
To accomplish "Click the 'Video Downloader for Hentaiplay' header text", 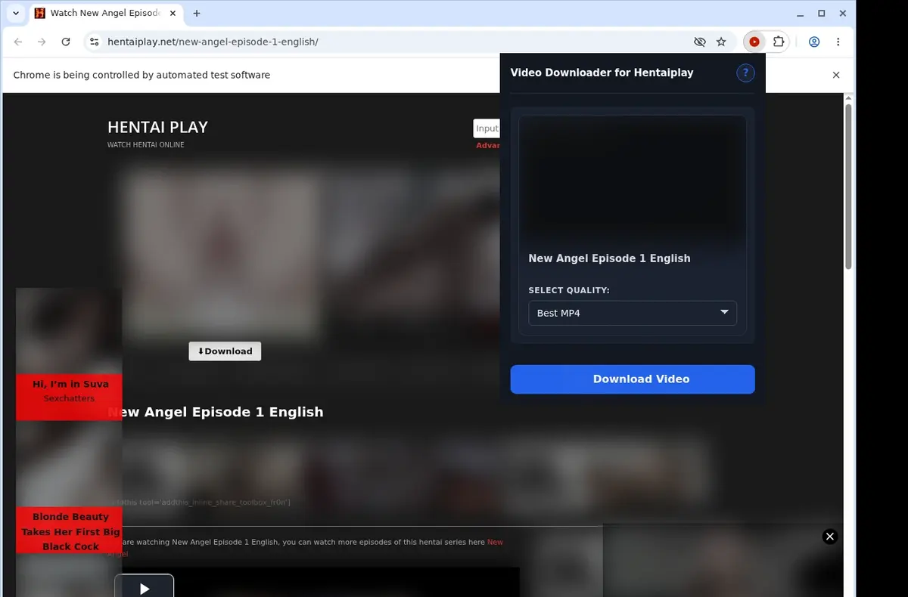I will point(602,73).
